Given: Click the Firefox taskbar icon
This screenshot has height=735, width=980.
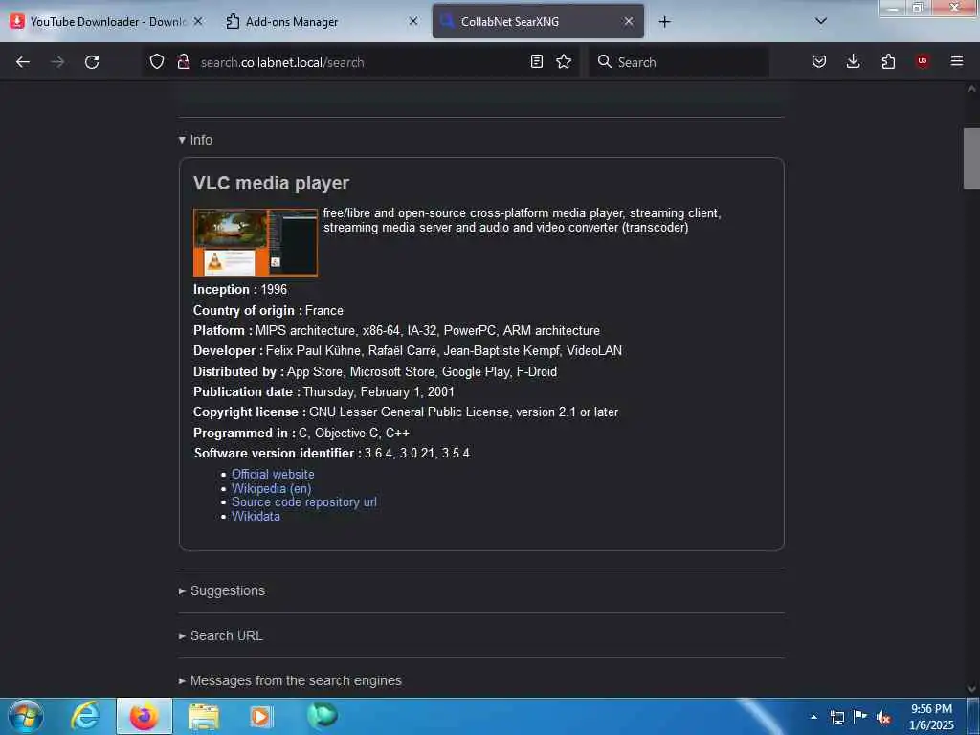Looking at the screenshot, I should coord(145,716).
